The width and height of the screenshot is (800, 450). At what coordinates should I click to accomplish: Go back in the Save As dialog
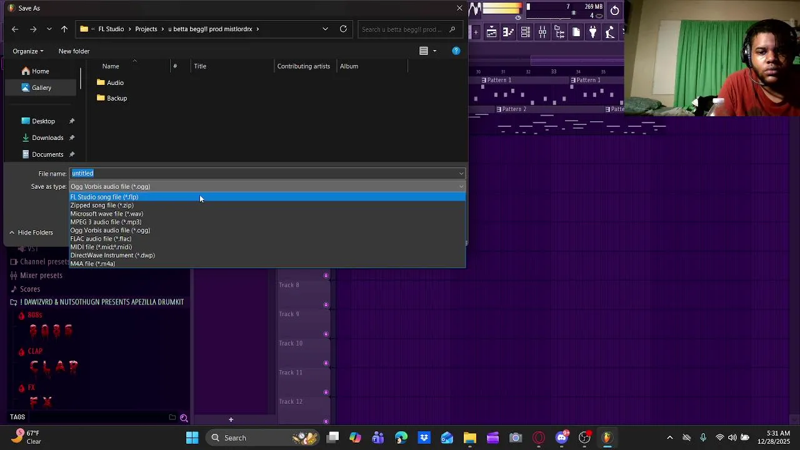tap(15, 29)
